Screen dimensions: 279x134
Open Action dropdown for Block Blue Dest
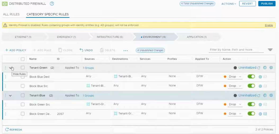tap(235, 77)
